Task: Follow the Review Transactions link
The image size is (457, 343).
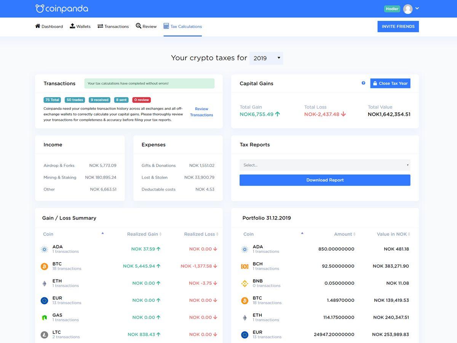Action: (x=201, y=112)
